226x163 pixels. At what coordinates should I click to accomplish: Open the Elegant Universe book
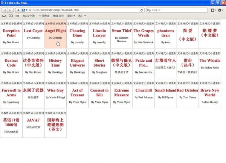77,63
